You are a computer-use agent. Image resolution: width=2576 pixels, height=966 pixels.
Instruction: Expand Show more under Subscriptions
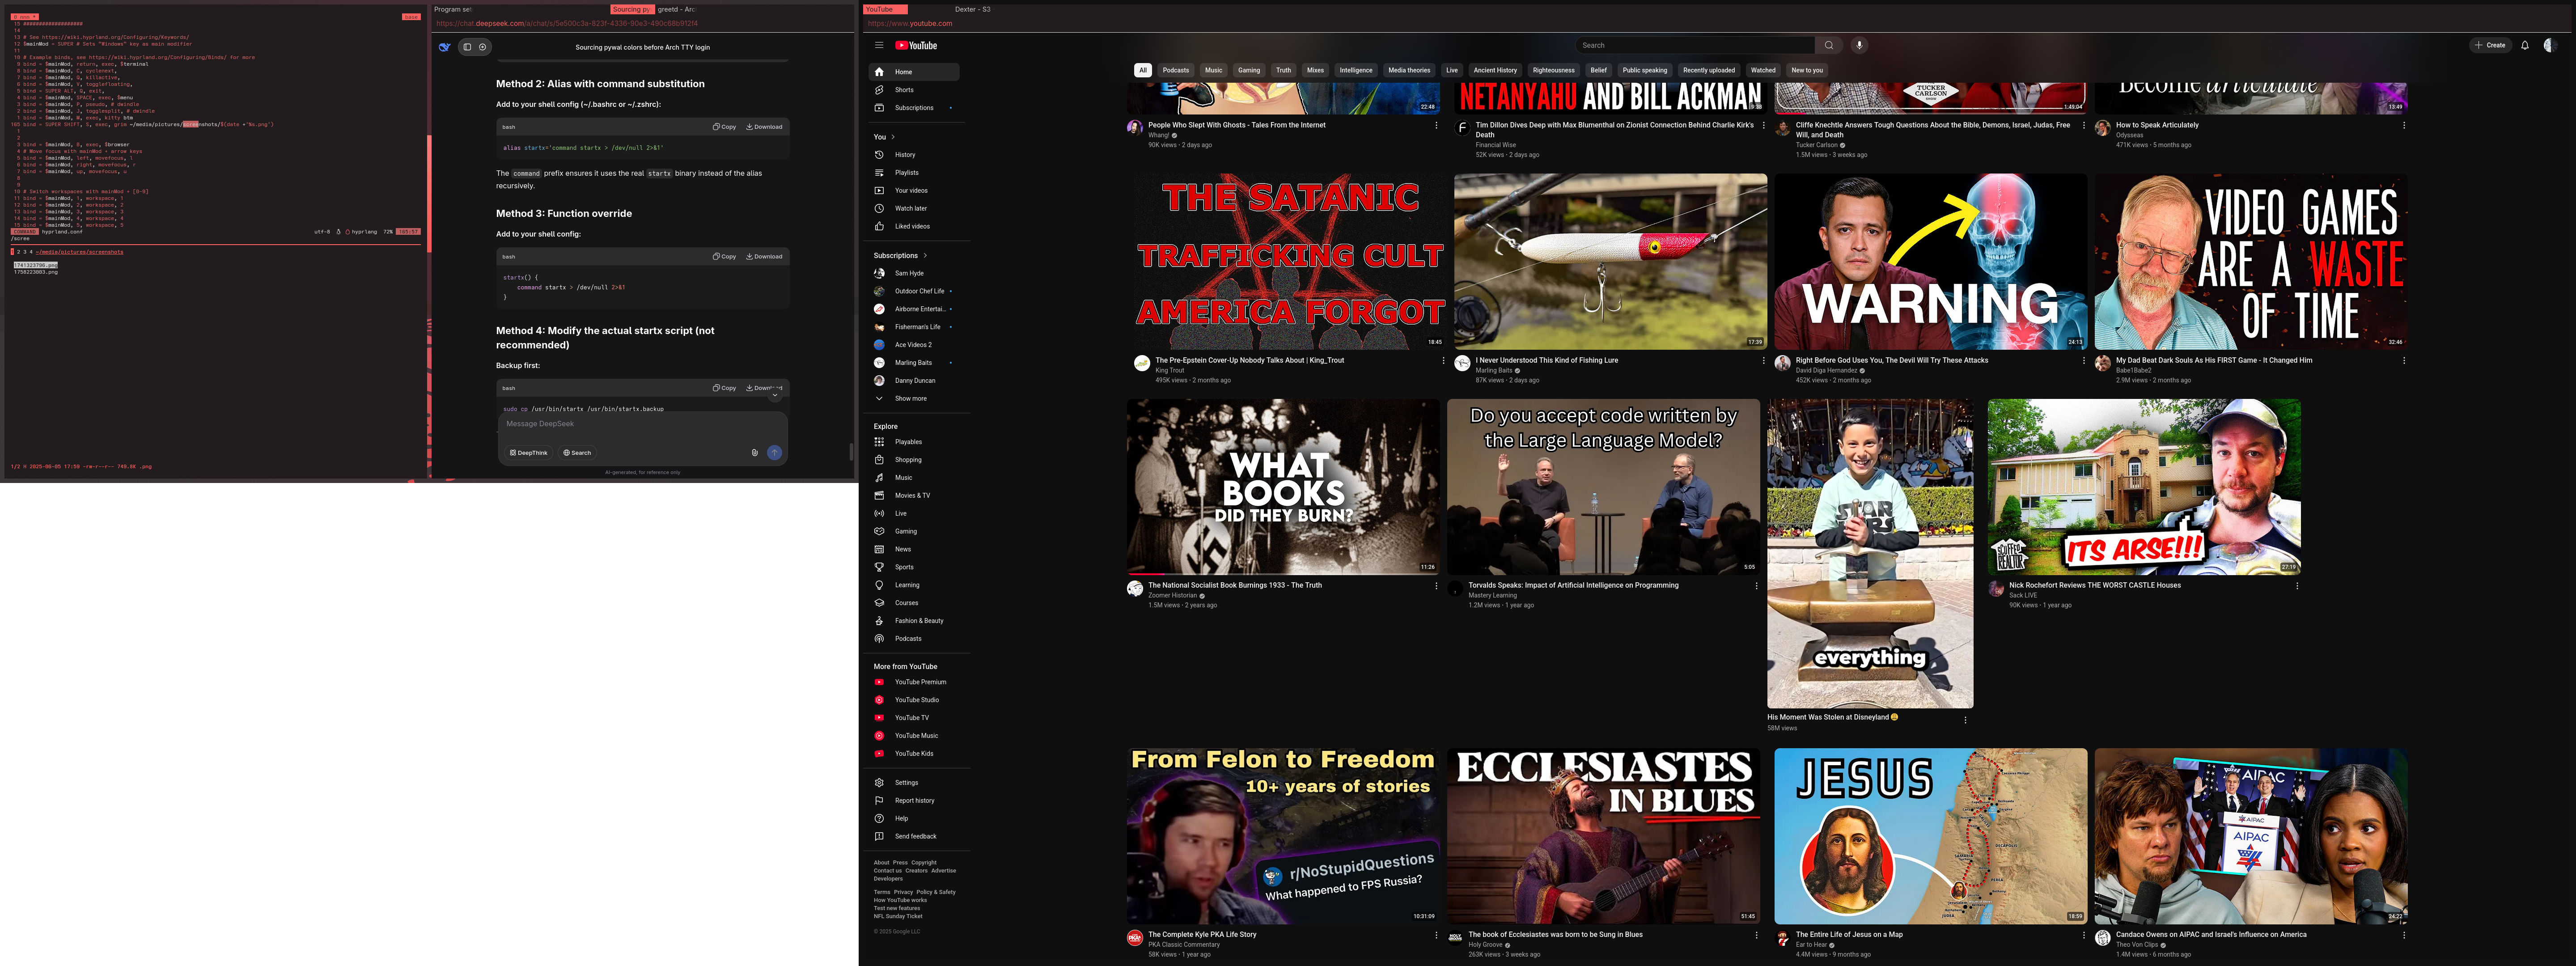910,399
